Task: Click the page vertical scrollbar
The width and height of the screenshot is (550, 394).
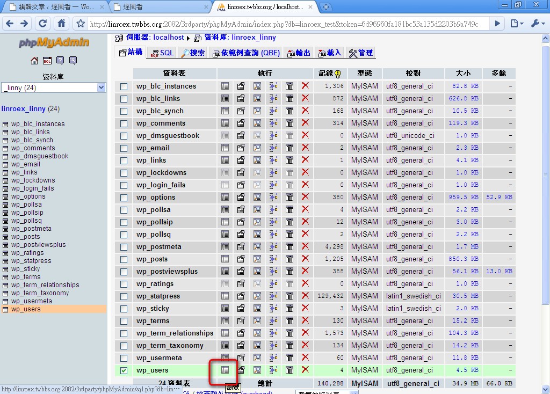Action: coord(546,176)
